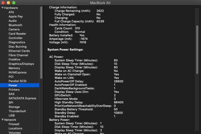Click Standby Battery Threshold value 50
This screenshot has height=134, width=201.
pos(116,109)
